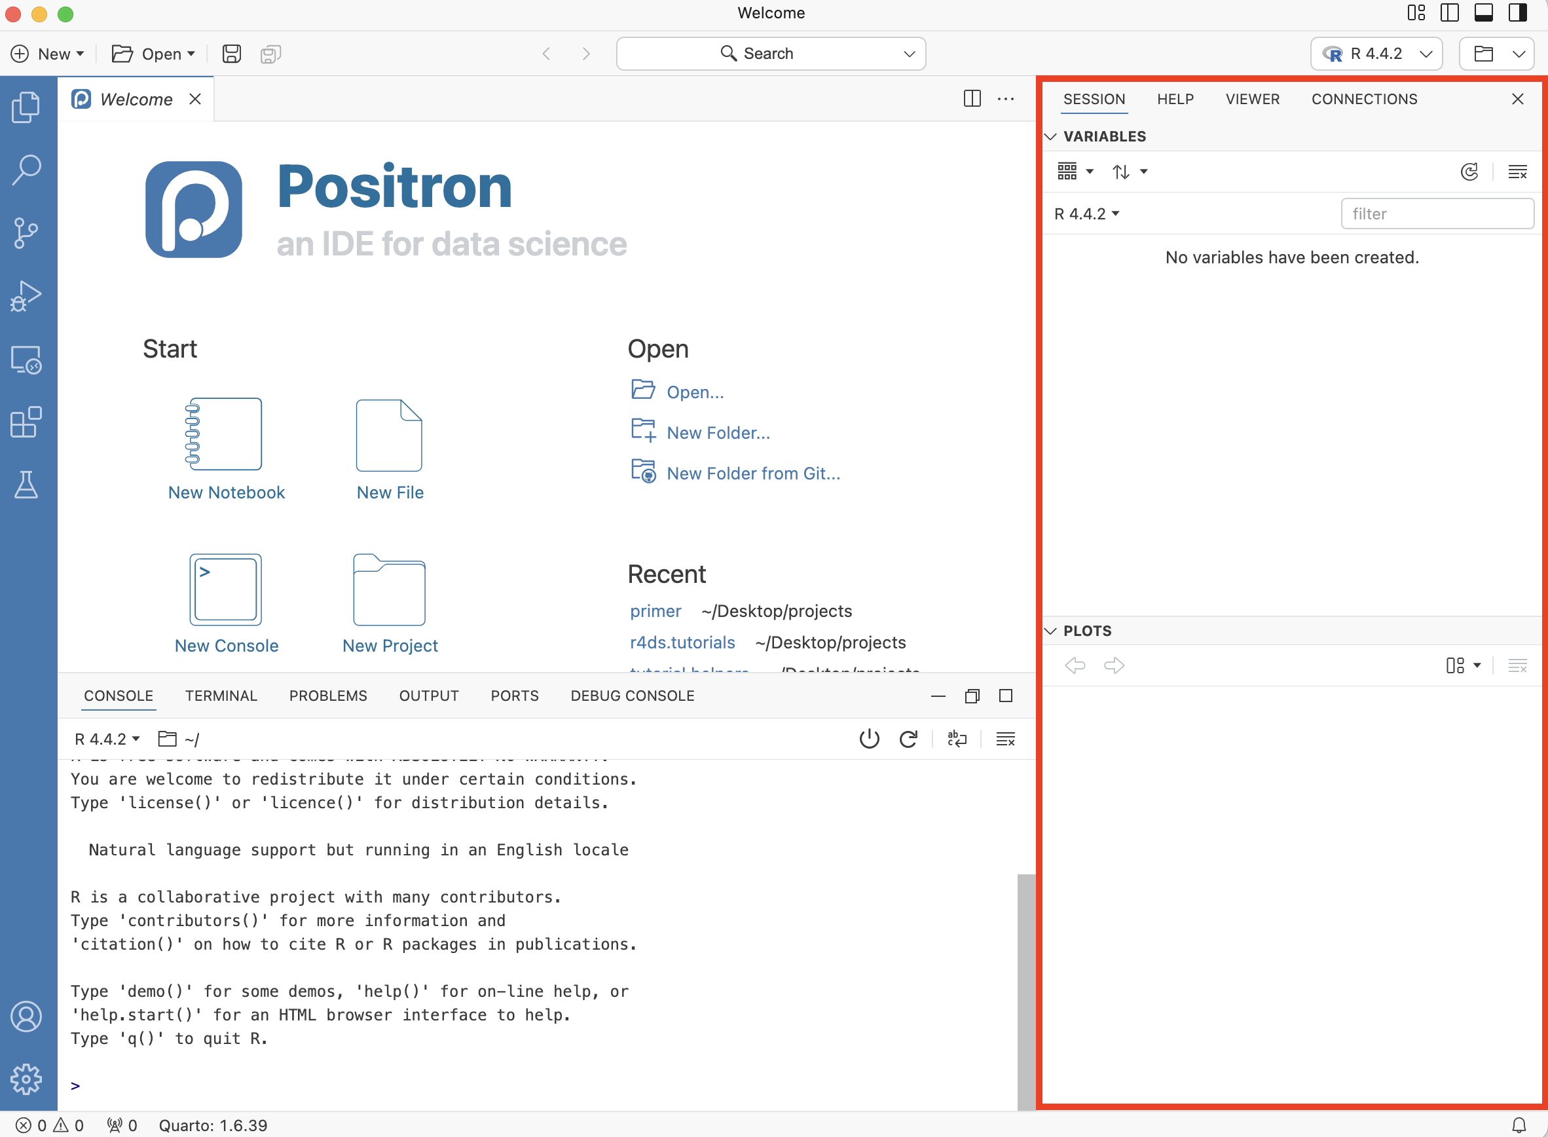This screenshot has height=1137, width=1548.
Task: Refresh the variables list
Action: pos(1469,172)
